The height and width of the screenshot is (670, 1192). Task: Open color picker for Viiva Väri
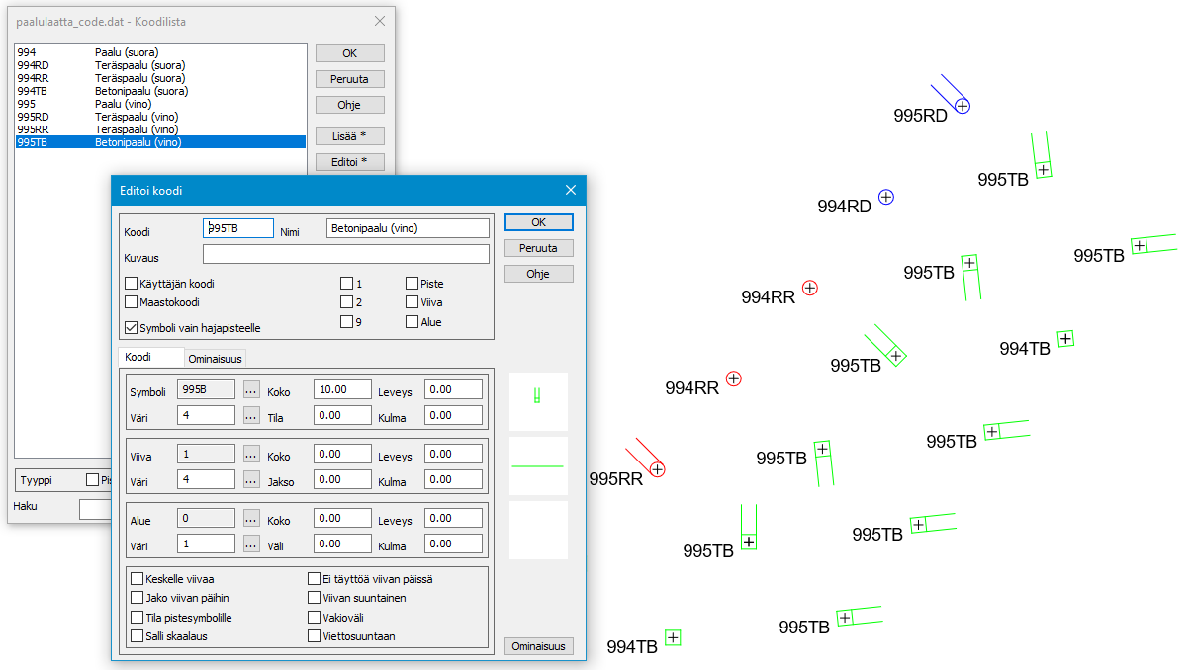point(251,479)
